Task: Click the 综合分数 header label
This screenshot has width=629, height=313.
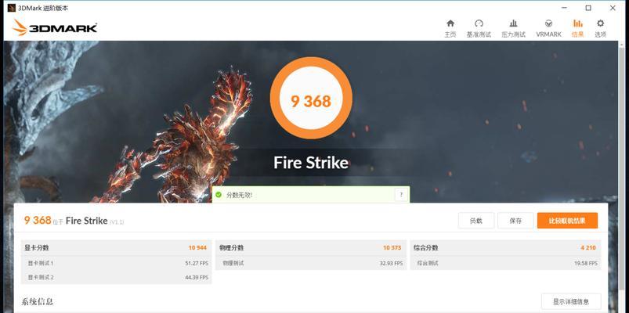Action: tap(426, 248)
